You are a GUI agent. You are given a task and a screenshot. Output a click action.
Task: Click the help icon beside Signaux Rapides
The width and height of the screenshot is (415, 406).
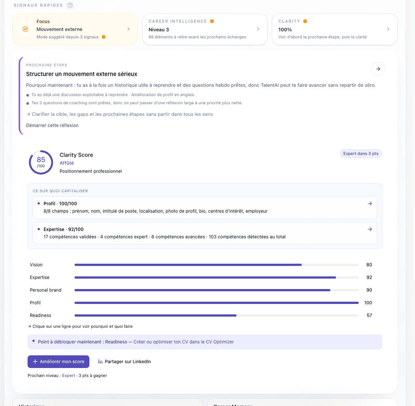click(x=70, y=5)
